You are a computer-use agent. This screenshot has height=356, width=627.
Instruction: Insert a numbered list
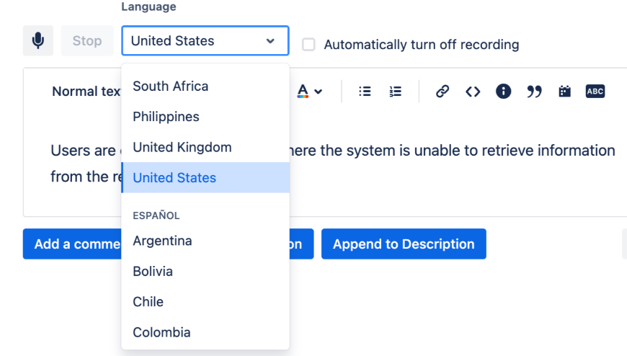395,92
